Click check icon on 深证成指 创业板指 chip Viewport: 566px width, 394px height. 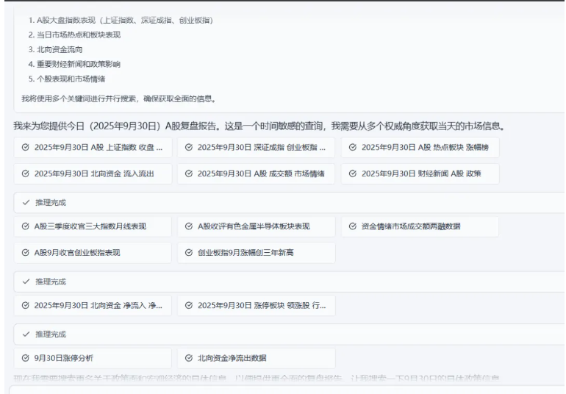tap(189, 147)
